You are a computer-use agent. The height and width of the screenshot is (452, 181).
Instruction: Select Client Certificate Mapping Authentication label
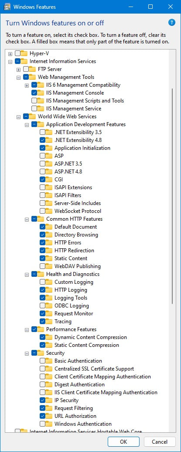(x=102, y=377)
